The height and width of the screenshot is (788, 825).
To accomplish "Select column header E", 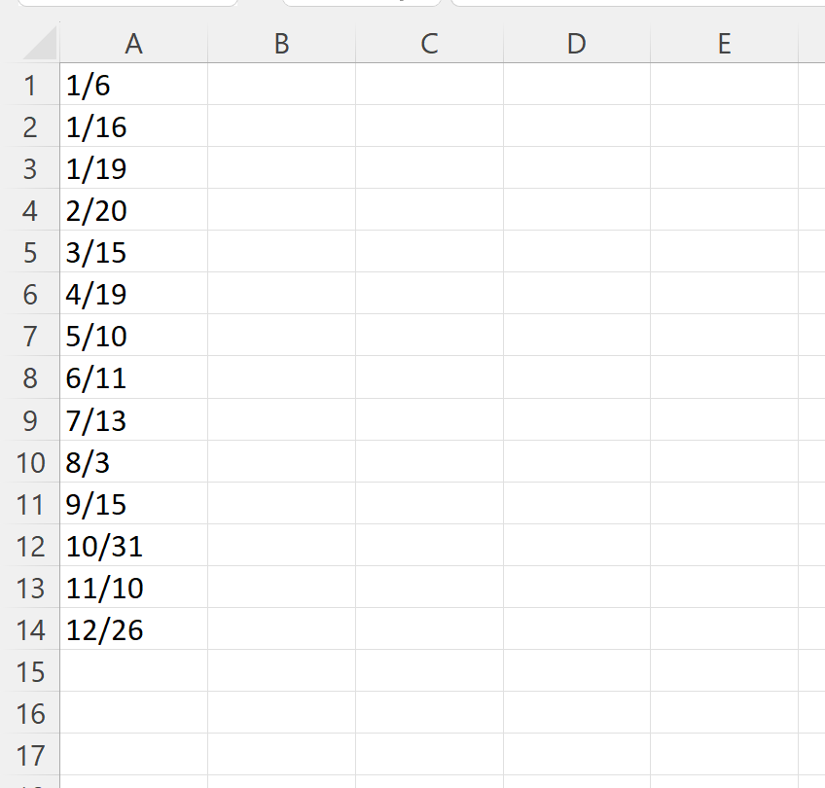I will click(x=724, y=43).
